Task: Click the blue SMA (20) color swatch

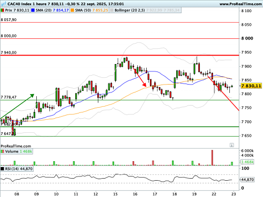Action: click(33, 11)
